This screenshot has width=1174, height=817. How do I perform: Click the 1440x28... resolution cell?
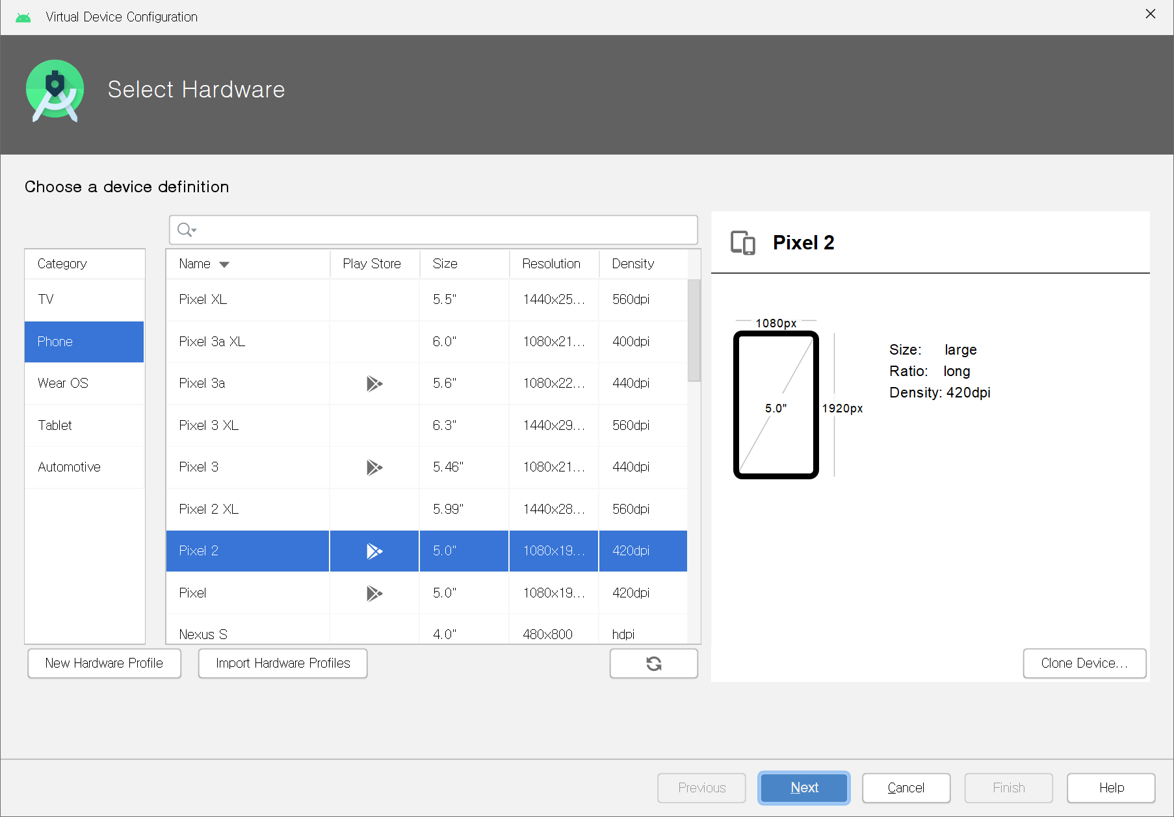click(554, 509)
